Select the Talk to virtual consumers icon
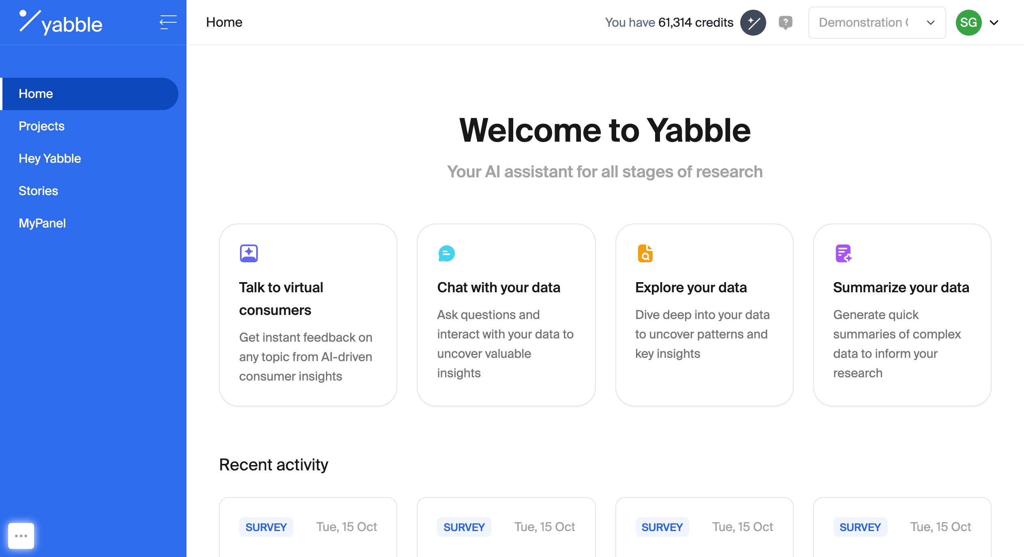 [249, 253]
